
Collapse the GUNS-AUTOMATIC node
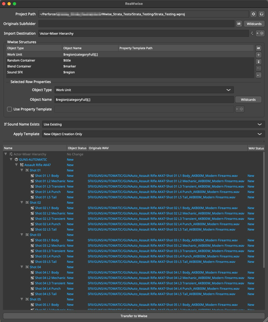(x=11, y=159)
